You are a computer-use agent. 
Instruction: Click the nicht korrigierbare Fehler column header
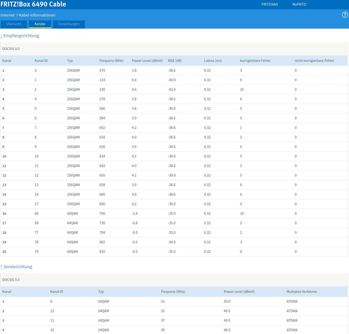(314, 61)
